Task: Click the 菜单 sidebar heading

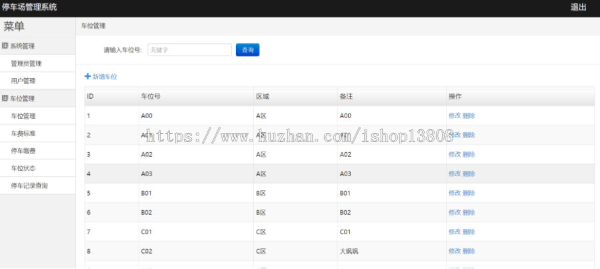Action: [14, 27]
